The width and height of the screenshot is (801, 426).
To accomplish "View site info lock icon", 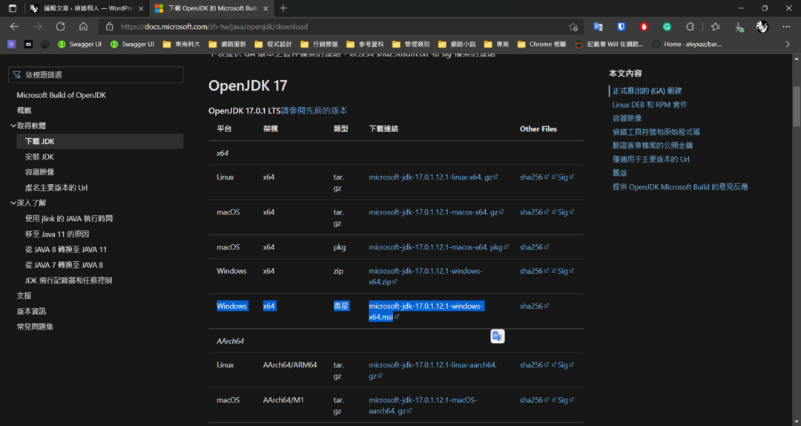I will pyautogui.click(x=109, y=27).
